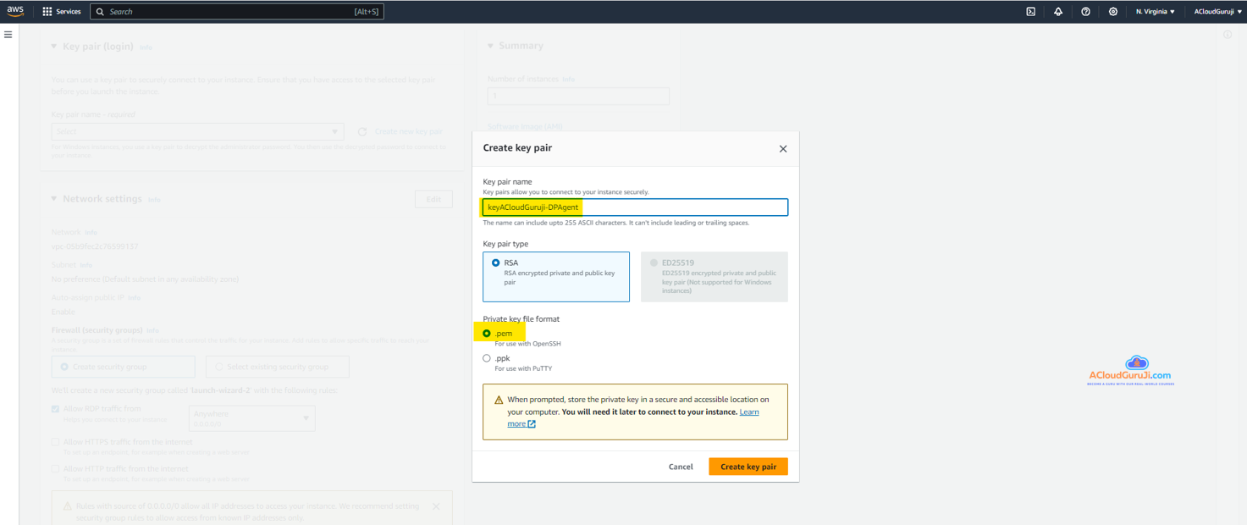Select the .pem private key format
The height and width of the screenshot is (525, 1247).
487,334
